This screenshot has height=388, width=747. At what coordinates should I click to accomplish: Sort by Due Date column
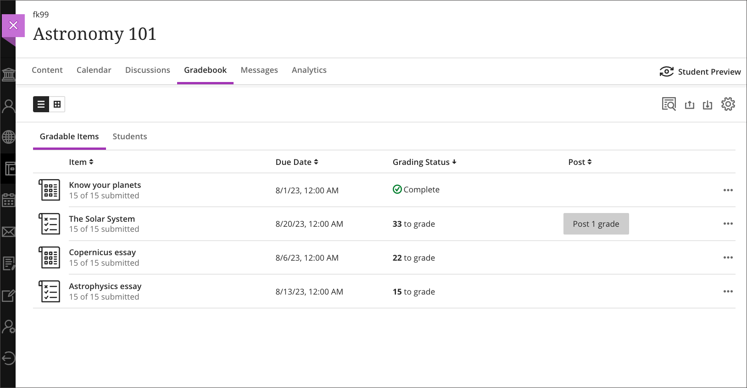click(x=296, y=162)
